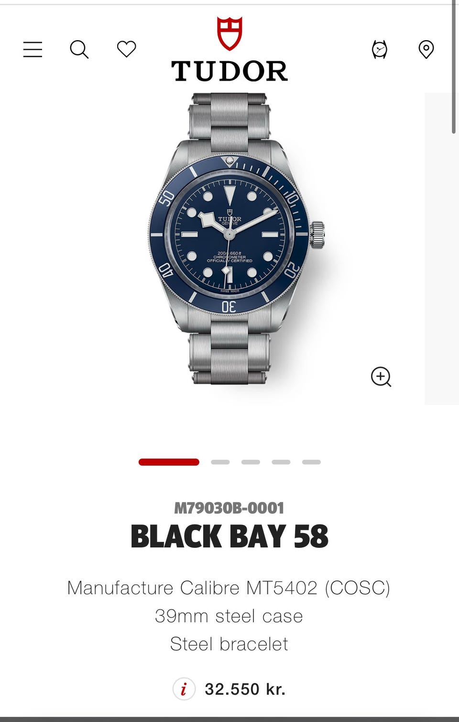The image size is (459, 722).
Task: Switch to the second carousel image indicator
Action: pyautogui.click(x=220, y=462)
